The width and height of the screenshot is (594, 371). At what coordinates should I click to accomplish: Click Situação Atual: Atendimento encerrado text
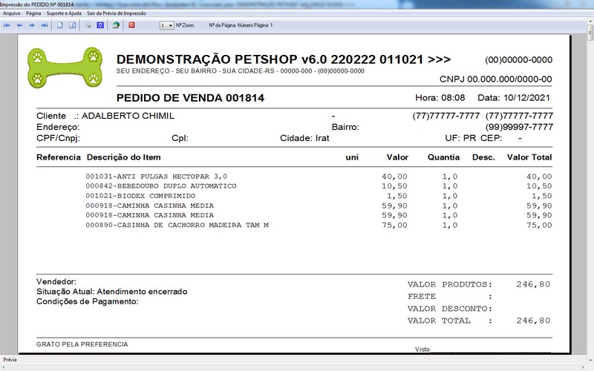pos(112,292)
